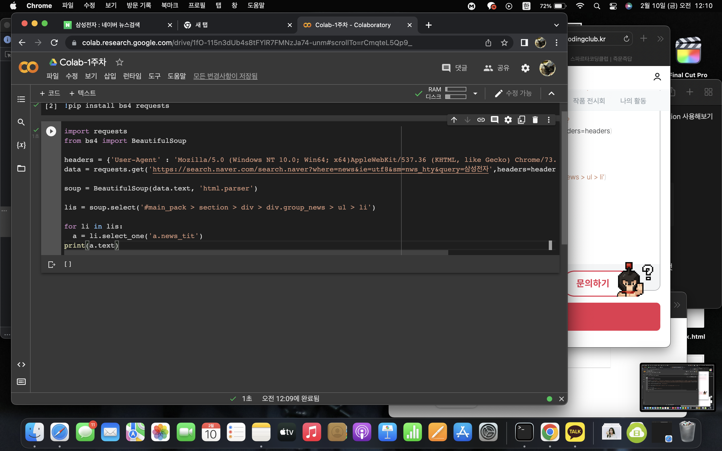Click the horizontal scrollbar under the code cell
Screen dimensions: 722x451
coord(256,253)
